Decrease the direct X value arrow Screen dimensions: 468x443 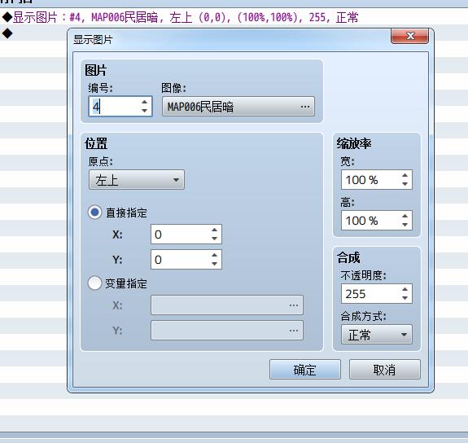214,239
